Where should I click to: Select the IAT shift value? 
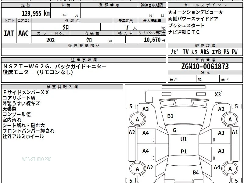pos(9,33)
